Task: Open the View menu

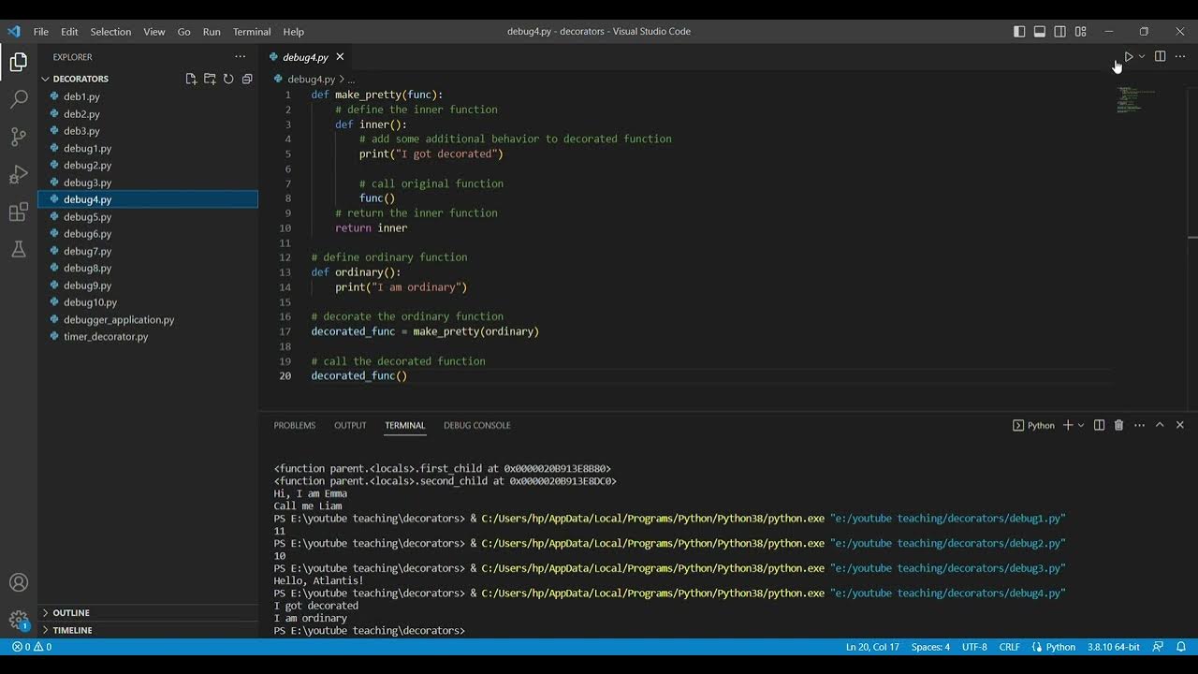Action: [154, 31]
